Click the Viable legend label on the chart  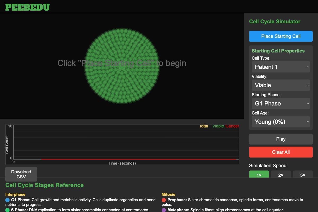(218, 126)
